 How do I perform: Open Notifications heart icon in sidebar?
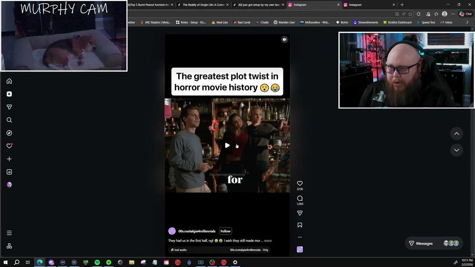[x=9, y=146]
